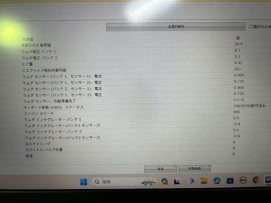
Task: Click the 全選択解除 button
Action: [175, 27]
